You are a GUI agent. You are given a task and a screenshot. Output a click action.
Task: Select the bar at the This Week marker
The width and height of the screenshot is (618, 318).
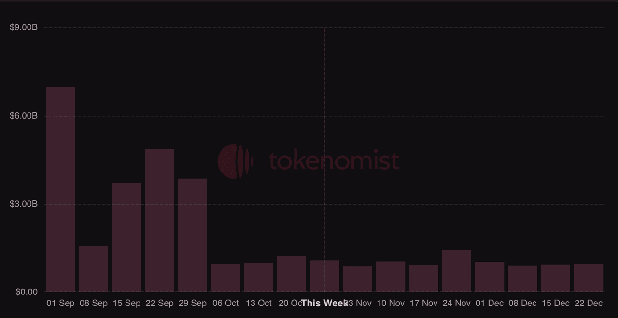pos(324,276)
